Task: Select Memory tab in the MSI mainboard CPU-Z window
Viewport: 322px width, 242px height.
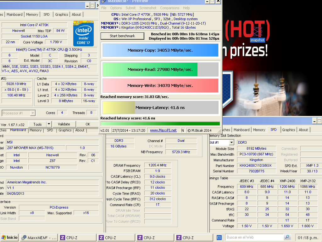Action: pyautogui.click(x=36, y=130)
